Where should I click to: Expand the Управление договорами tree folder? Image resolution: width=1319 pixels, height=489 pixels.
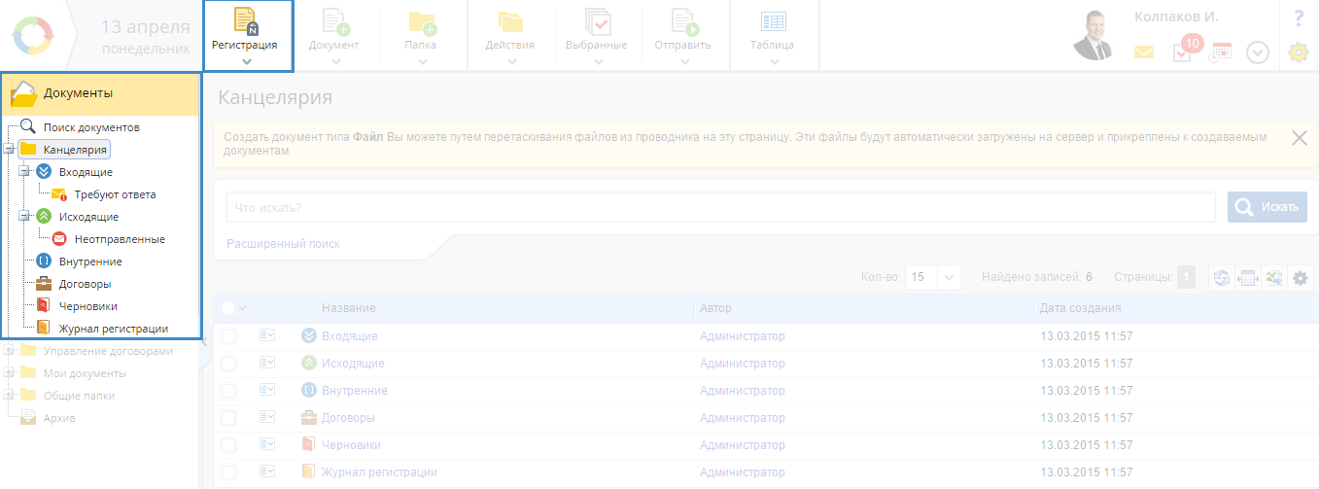tap(9, 351)
